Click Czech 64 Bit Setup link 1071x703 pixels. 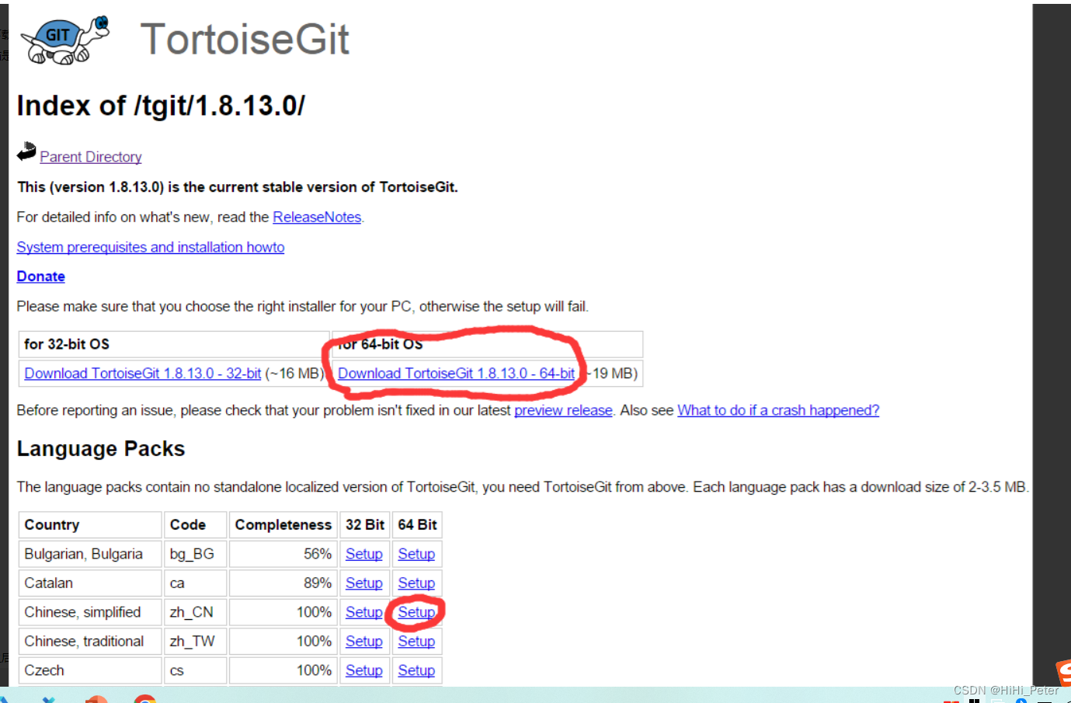pos(416,670)
